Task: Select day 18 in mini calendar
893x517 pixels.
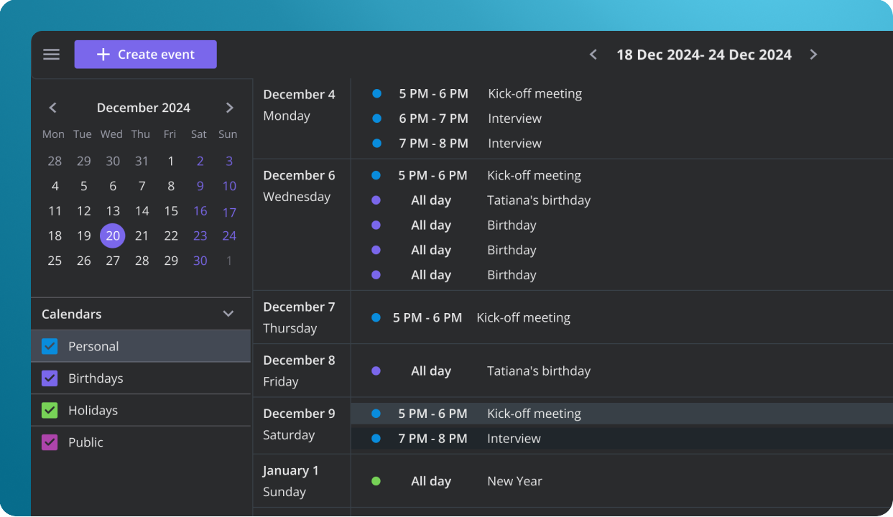Action: click(55, 236)
